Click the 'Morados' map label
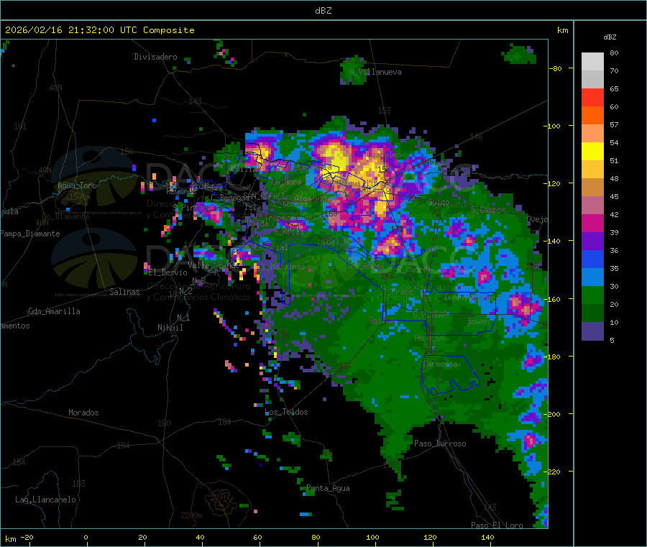 (x=83, y=413)
